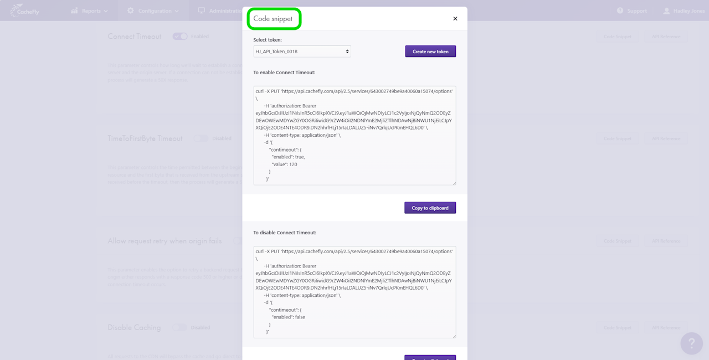Screen dimensions: 709x360
Task: Open the Select token dropdown
Action: 302,52
